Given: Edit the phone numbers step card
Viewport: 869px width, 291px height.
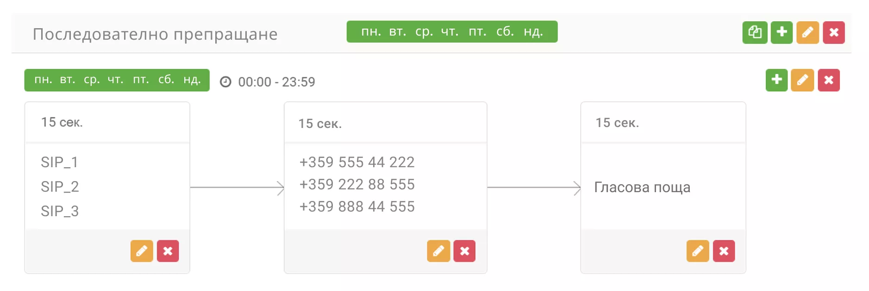Looking at the screenshot, I should (x=438, y=251).
